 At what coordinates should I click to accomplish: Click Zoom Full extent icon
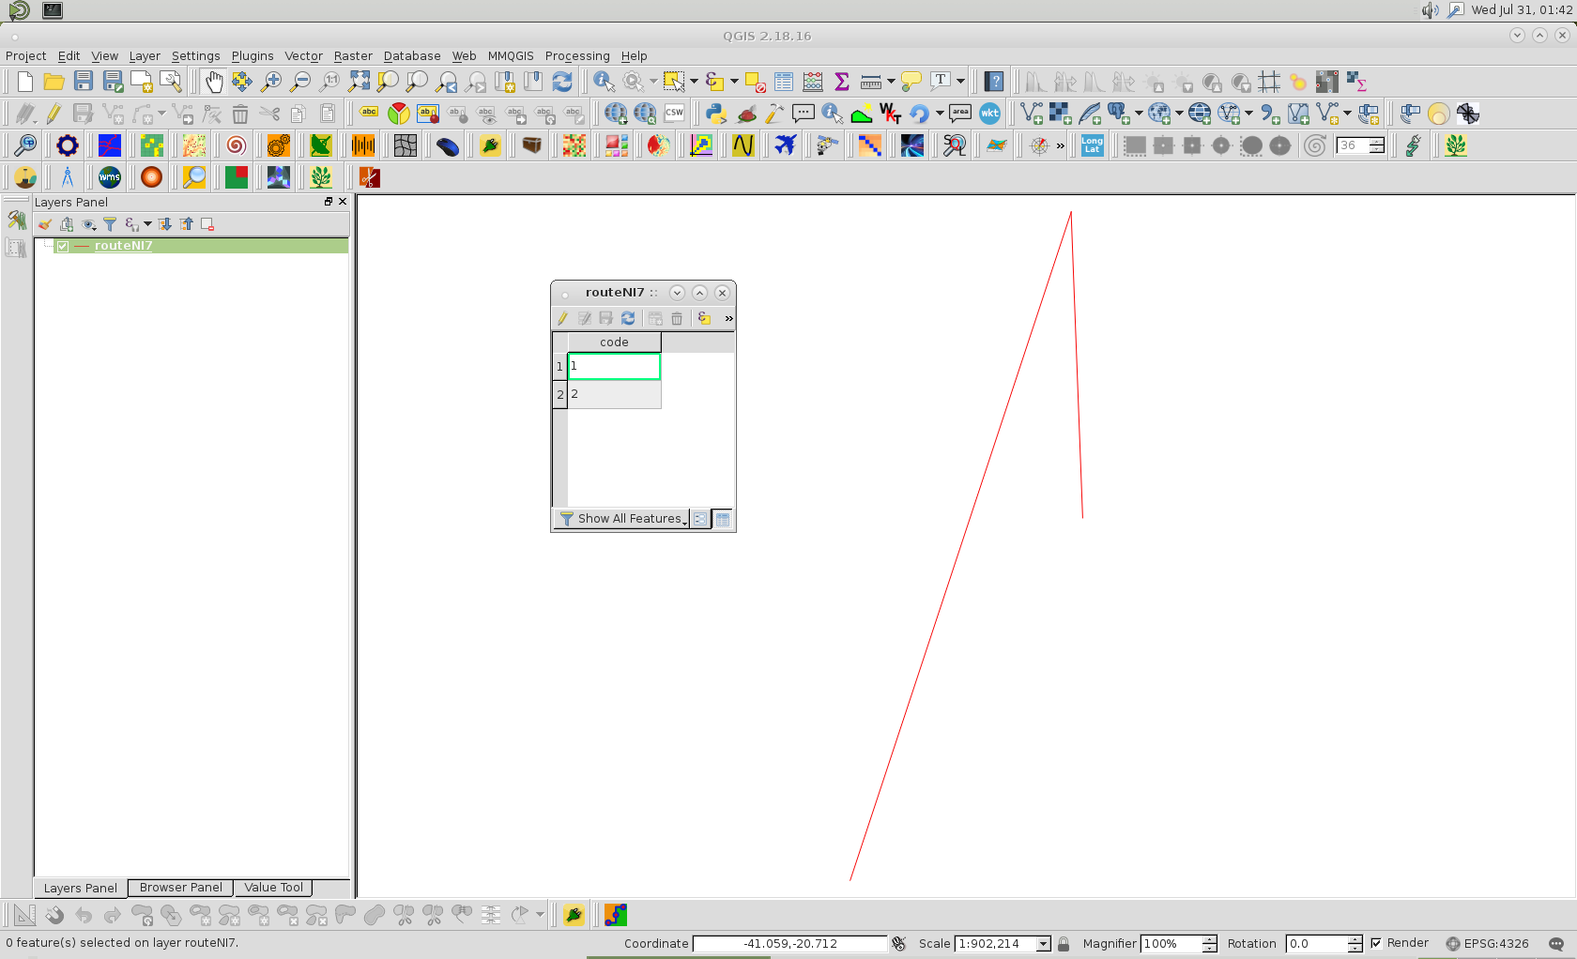point(359,82)
